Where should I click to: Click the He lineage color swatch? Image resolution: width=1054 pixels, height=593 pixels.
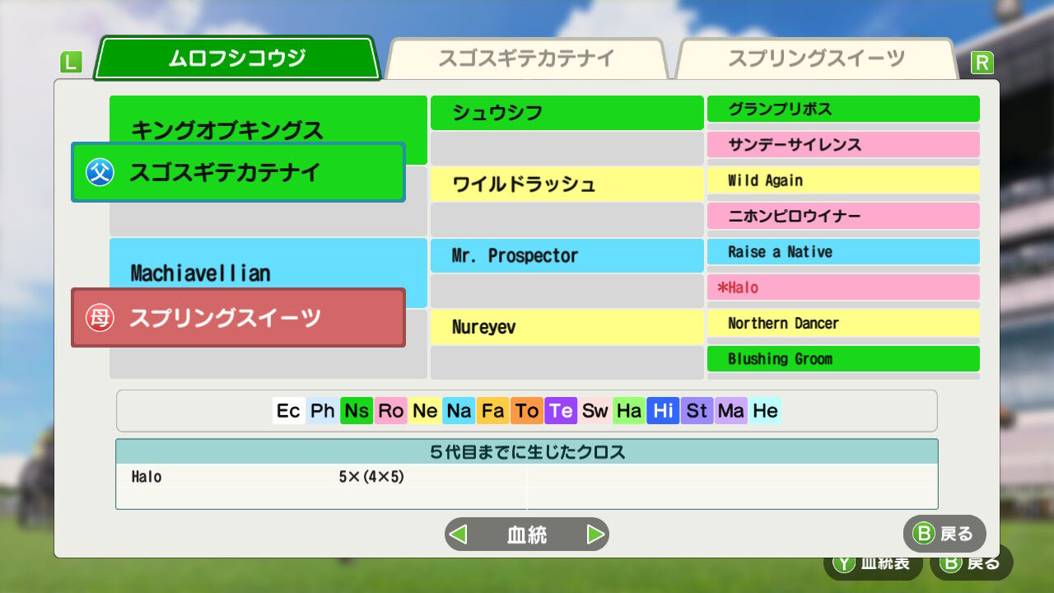(x=766, y=411)
